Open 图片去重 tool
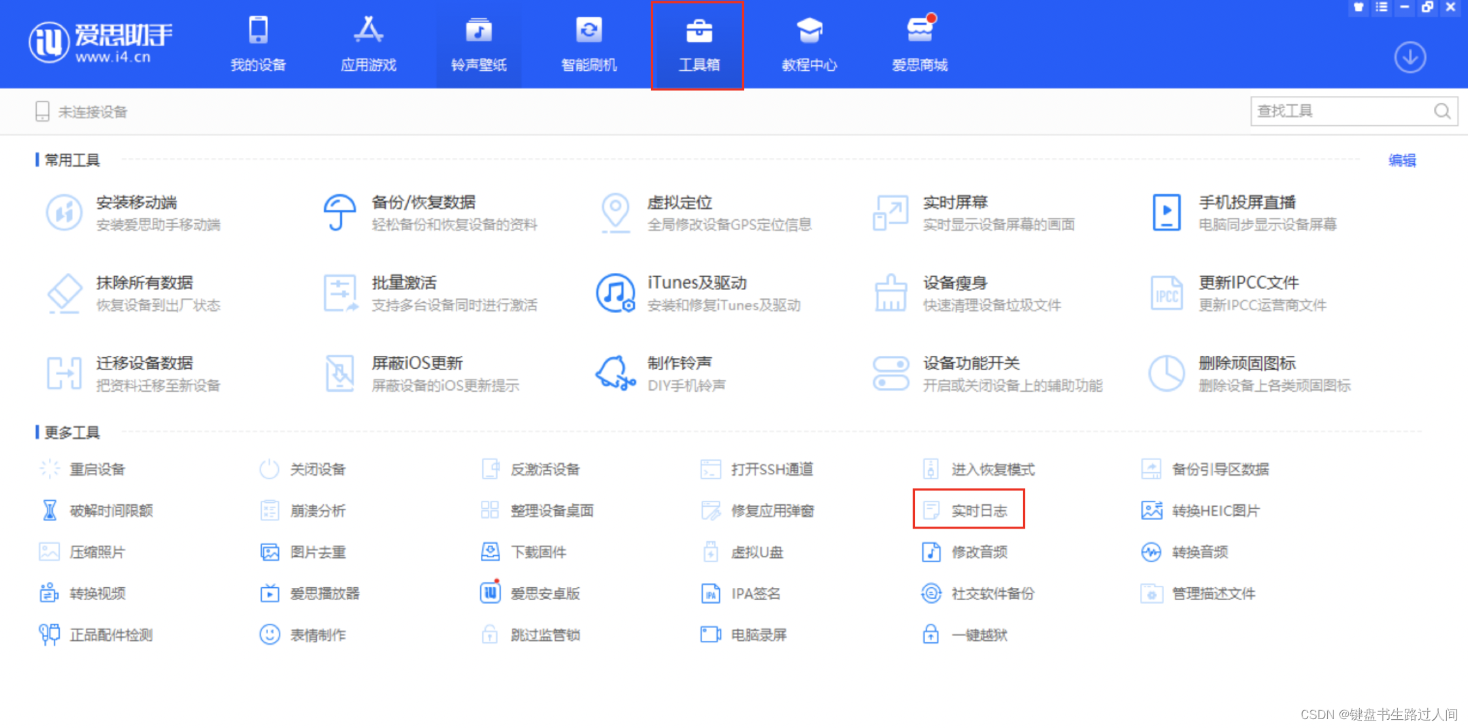Image resolution: width=1468 pixels, height=728 pixels. pos(303,552)
